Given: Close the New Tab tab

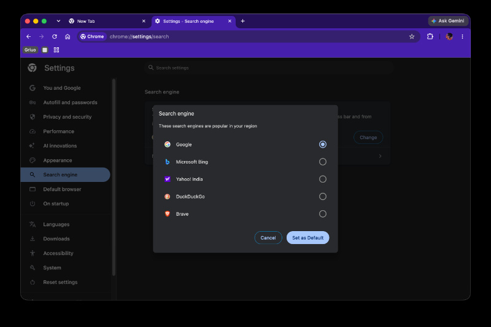Looking at the screenshot, I should point(144,21).
